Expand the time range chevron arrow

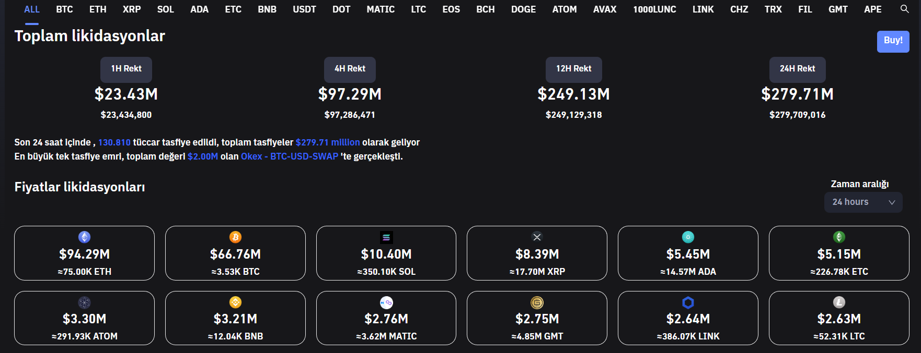pyautogui.click(x=892, y=202)
